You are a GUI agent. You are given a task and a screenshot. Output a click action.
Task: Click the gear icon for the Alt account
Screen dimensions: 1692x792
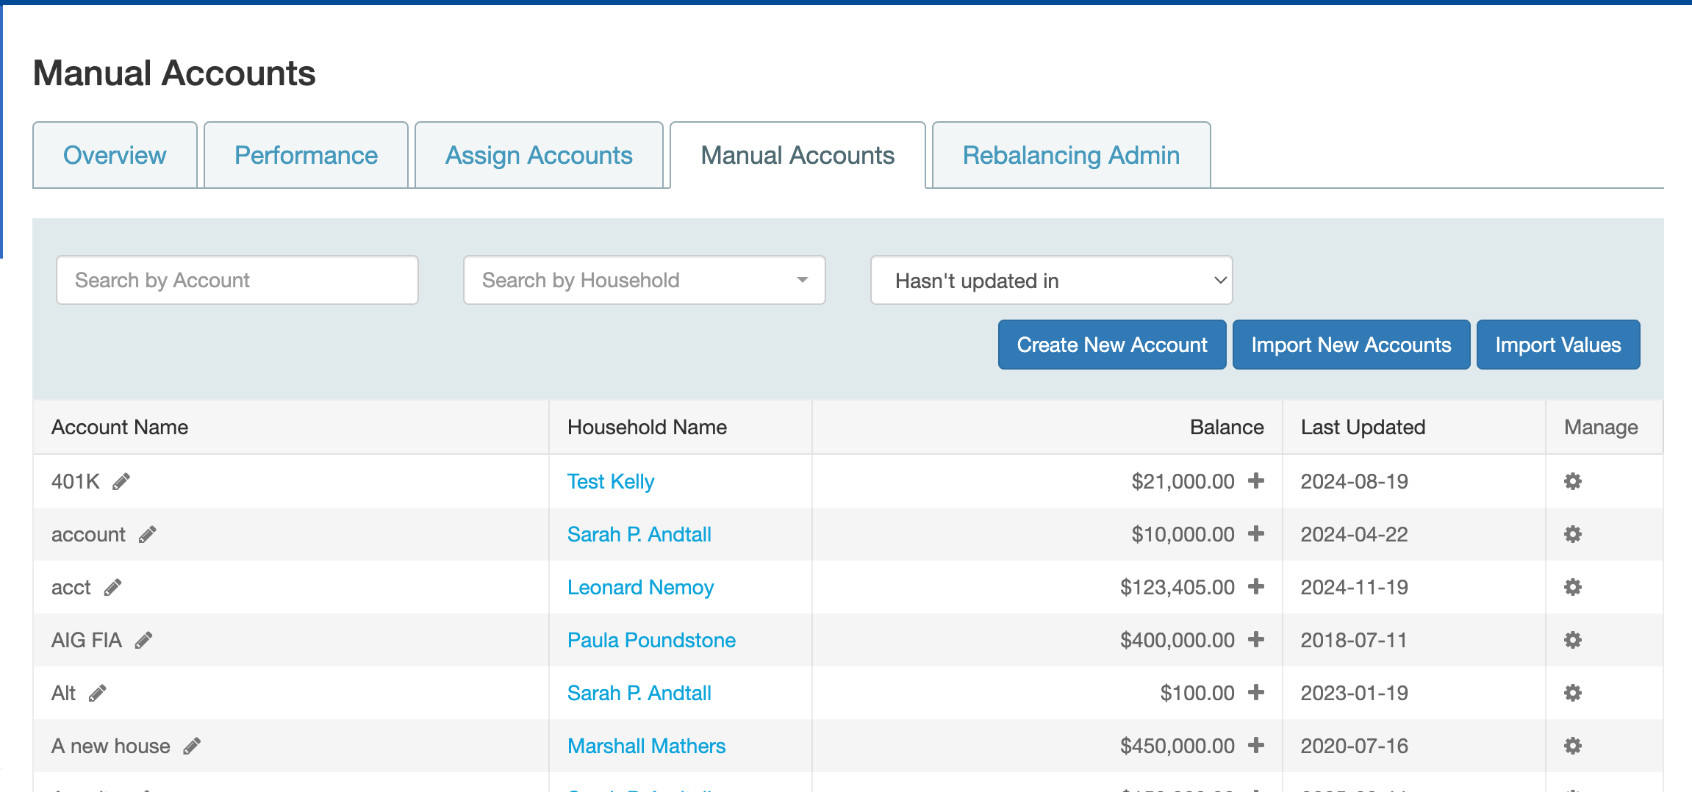click(x=1573, y=693)
